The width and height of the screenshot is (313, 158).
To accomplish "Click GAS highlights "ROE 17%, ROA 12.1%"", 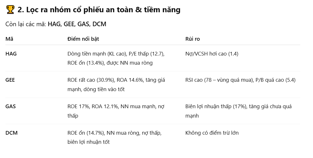I will point(93,106).
